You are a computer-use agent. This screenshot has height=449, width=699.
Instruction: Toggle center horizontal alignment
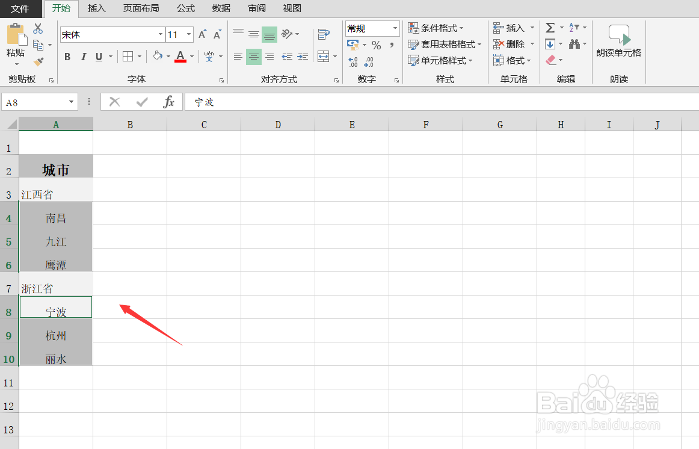pos(254,57)
